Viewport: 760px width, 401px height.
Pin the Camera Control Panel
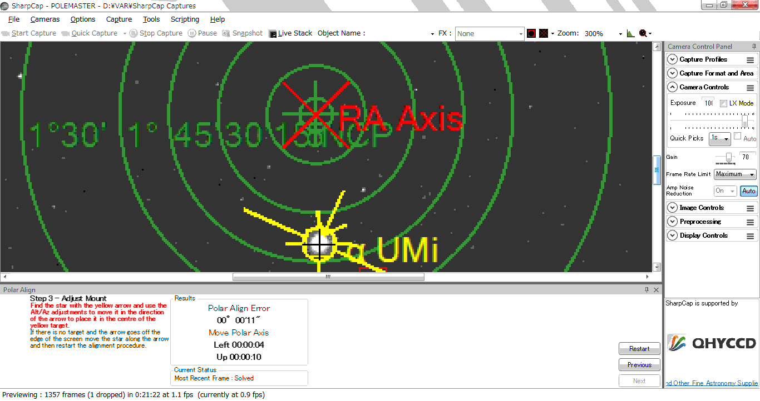click(x=753, y=47)
